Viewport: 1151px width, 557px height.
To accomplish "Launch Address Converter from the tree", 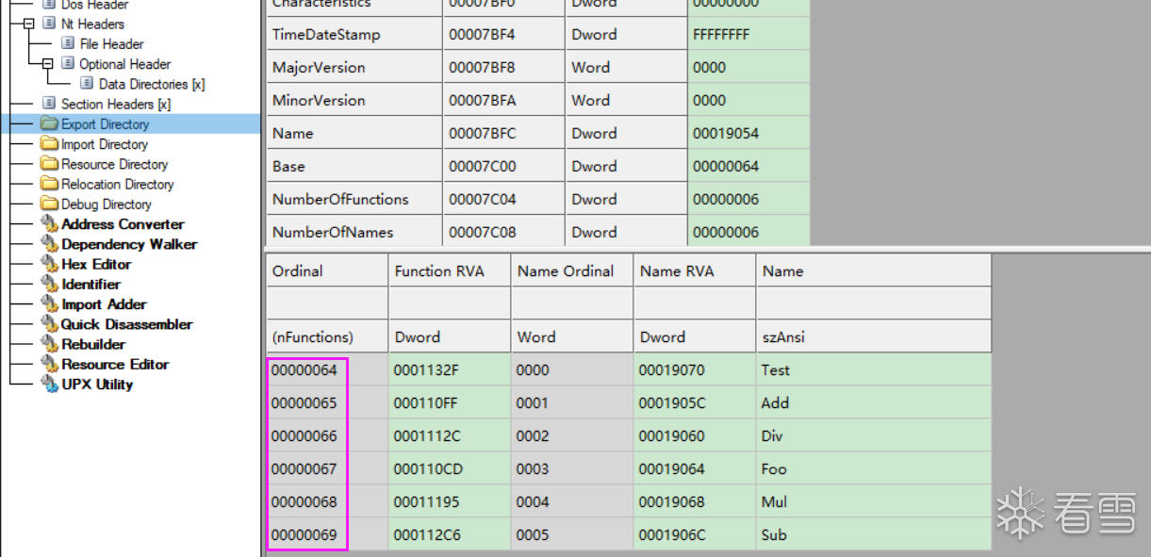I will click(x=123, y=224).
